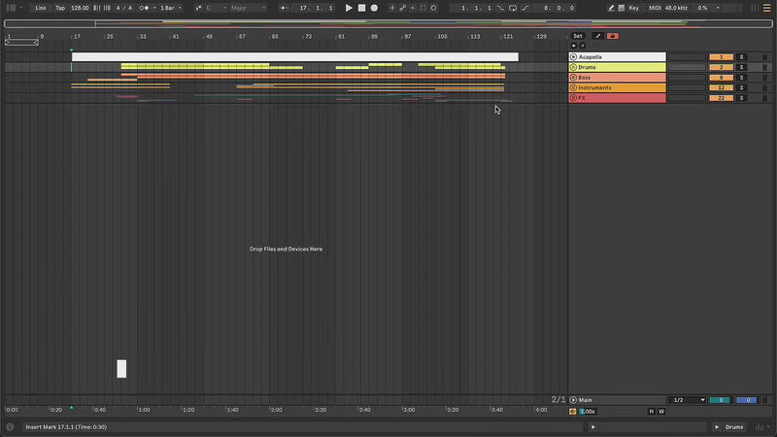Toggle the Key map mode

(x=634, y=8)
